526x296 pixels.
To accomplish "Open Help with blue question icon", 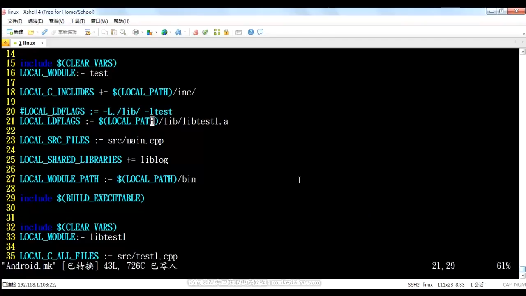I will pos(251,32).
